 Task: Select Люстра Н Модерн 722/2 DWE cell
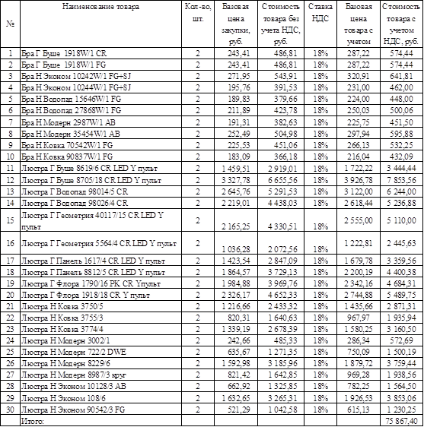[x=100, y=352]
